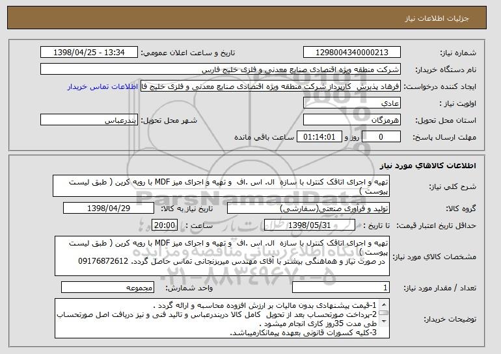Click the need date field 1398/04/29
This screenshot has height=354, width=501.
point(109,209)
